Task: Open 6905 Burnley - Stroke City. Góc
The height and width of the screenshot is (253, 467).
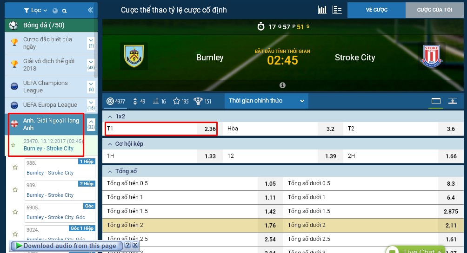Action: (60, 213)
